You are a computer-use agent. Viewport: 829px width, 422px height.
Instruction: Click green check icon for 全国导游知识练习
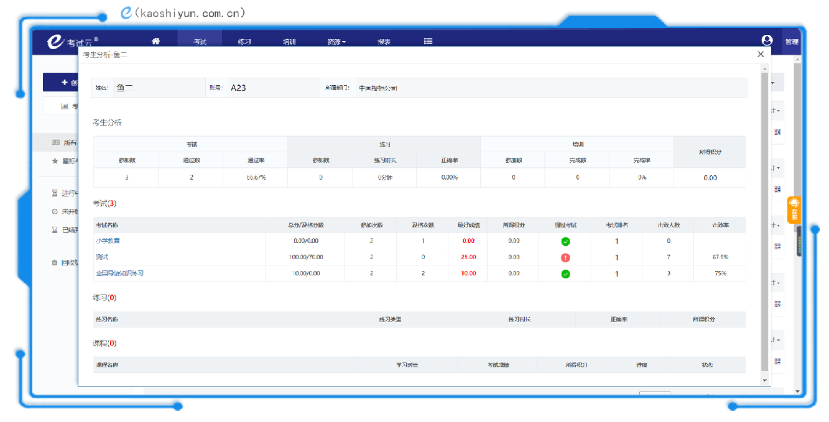tap(565, 273)
